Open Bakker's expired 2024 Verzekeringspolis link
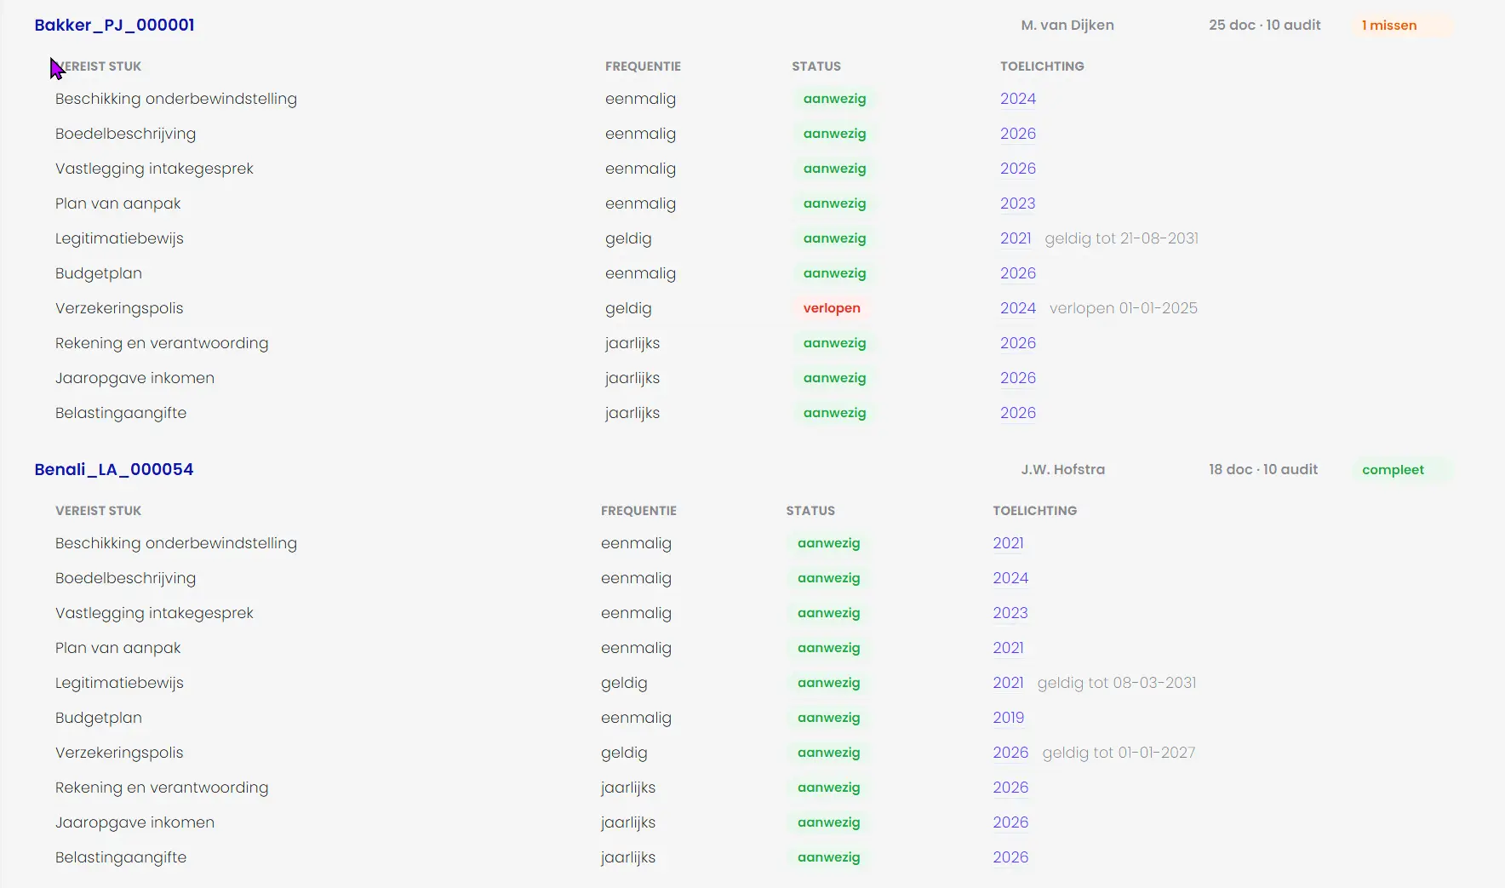Image resolution: width=1505 pixels, height=888 pixels. (x=1018, y=308)
